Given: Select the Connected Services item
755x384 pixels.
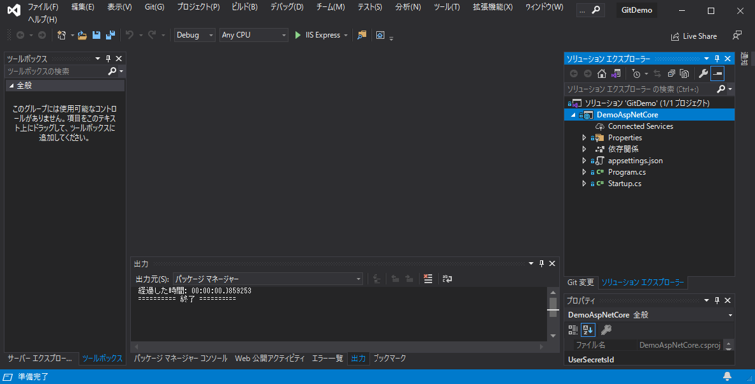Looking at the screenshot, I should point(640,127).
